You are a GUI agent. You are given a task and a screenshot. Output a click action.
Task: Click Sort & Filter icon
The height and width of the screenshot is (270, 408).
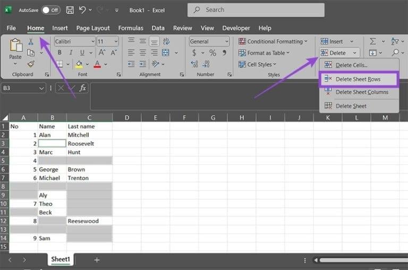[x=395, y=41]
